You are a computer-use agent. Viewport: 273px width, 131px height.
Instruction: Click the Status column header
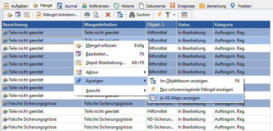click(x=195, y=25)
